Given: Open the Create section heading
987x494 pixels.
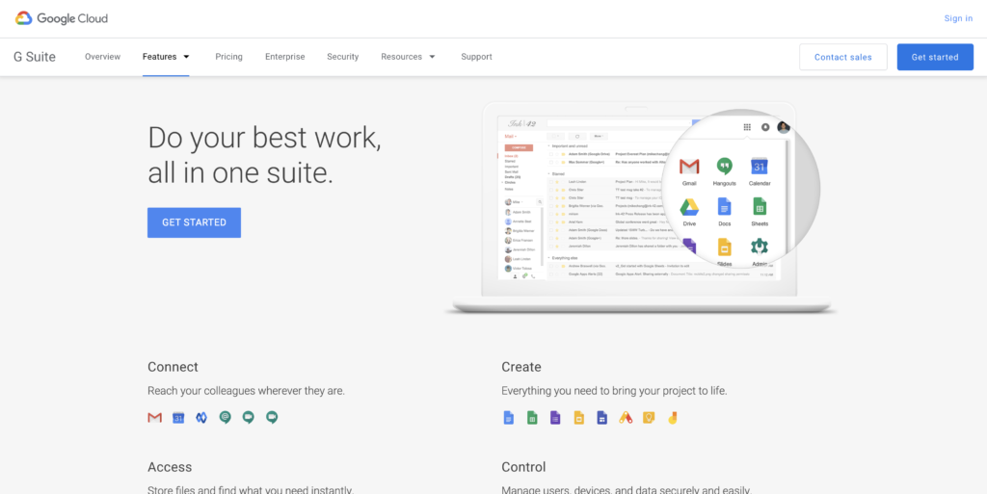Looking at the screenshot, I should click(521, 367).
